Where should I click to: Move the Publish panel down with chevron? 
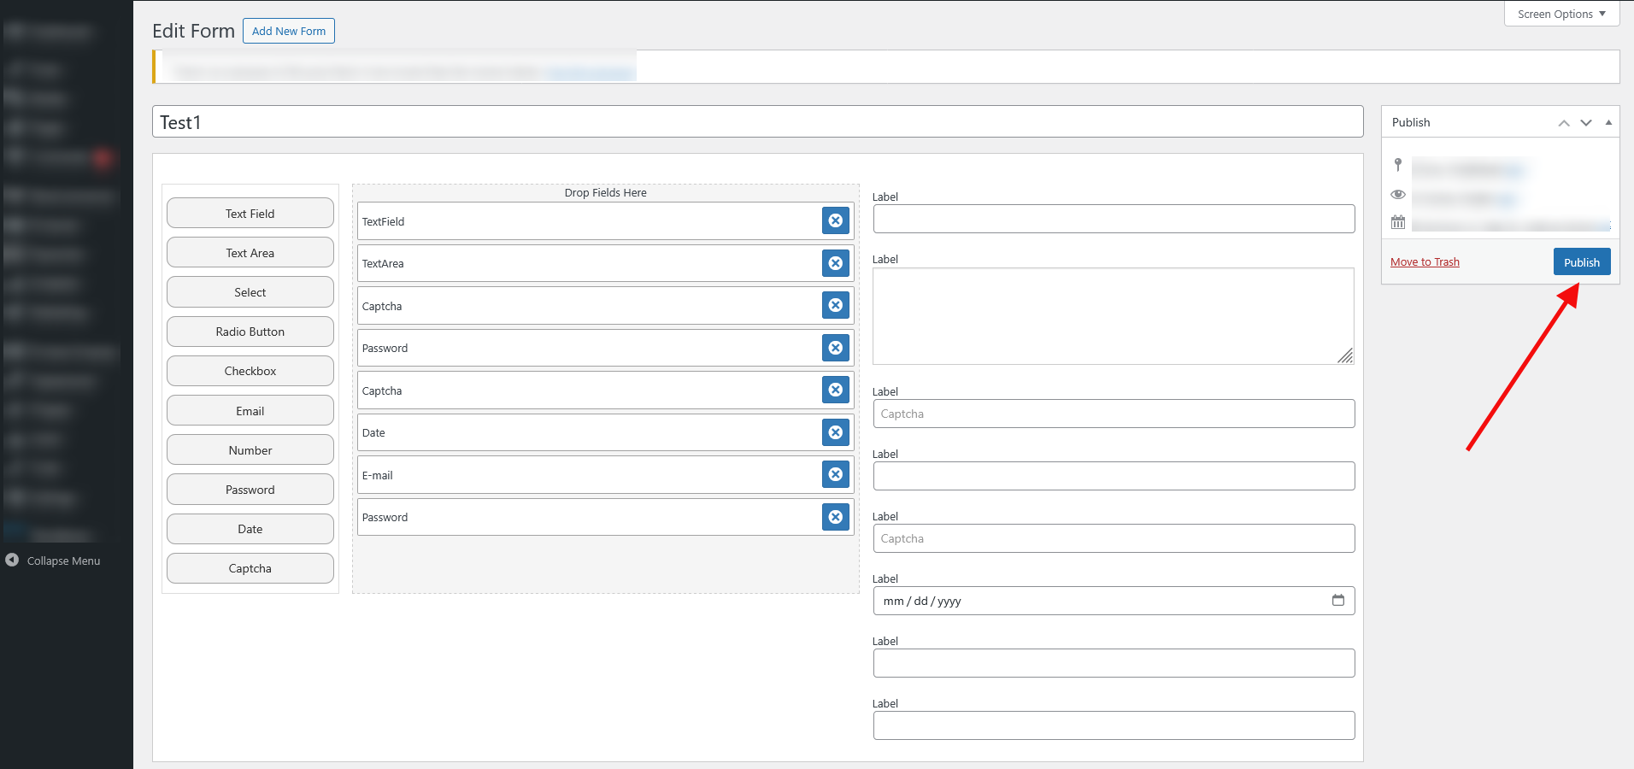coord(1586,123)
